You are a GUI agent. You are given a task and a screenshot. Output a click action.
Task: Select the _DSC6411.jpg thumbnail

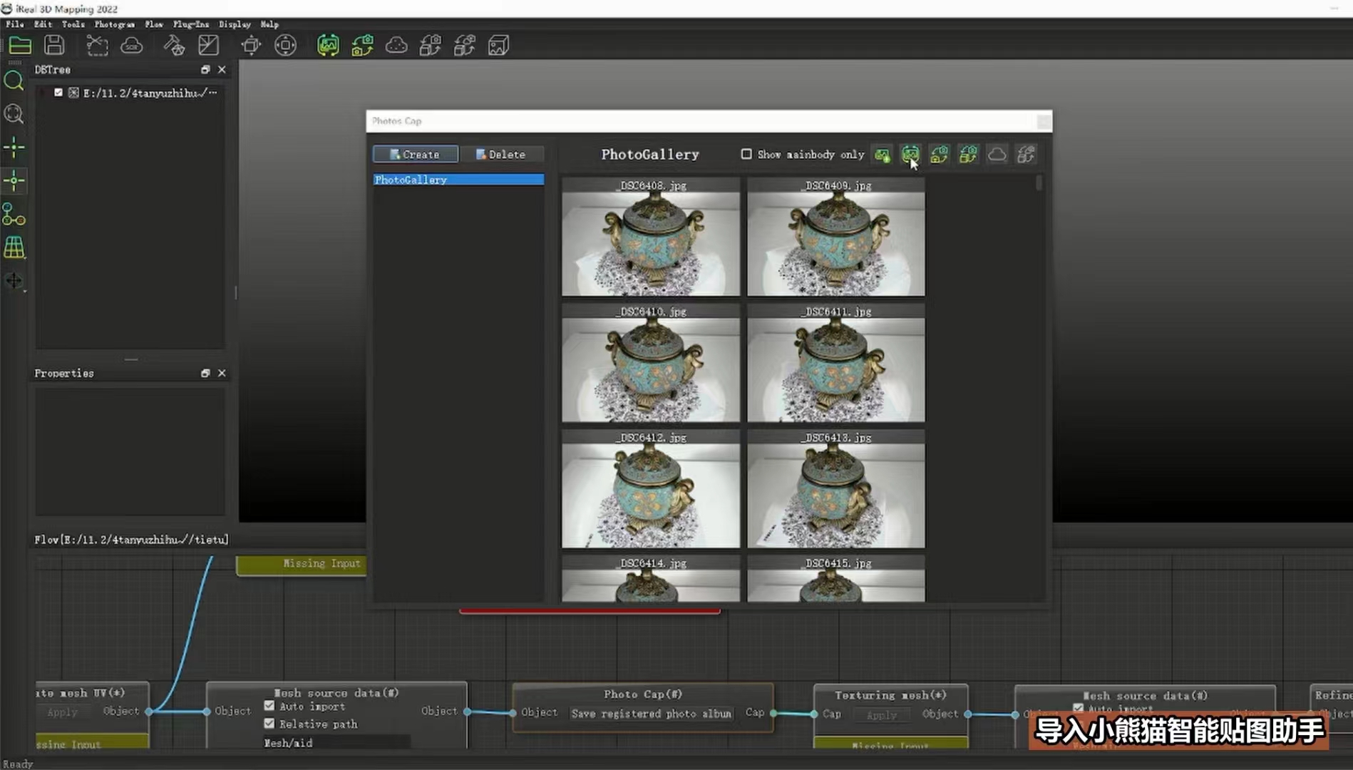pyautogui.click(x=836, y=364)
